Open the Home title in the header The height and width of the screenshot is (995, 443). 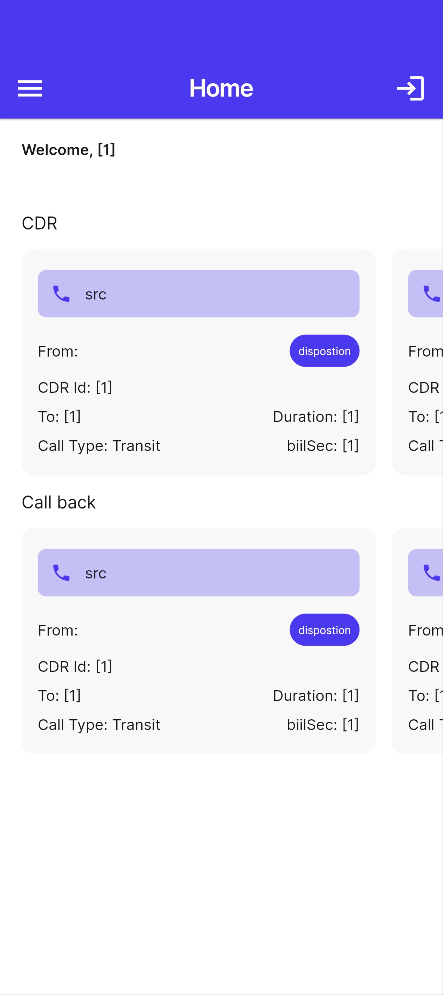pos(221,88)
